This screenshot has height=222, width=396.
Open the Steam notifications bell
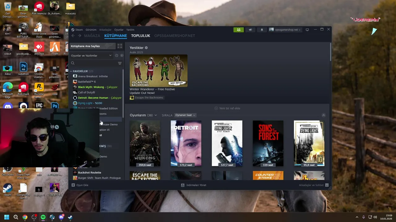click(x=262, y=30)
